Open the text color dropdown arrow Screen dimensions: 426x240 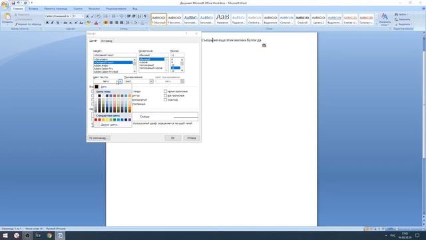click(x=120, y=81)
